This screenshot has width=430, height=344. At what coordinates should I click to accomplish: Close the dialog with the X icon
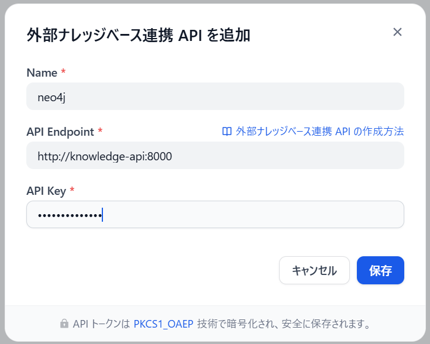coord(397,32)
